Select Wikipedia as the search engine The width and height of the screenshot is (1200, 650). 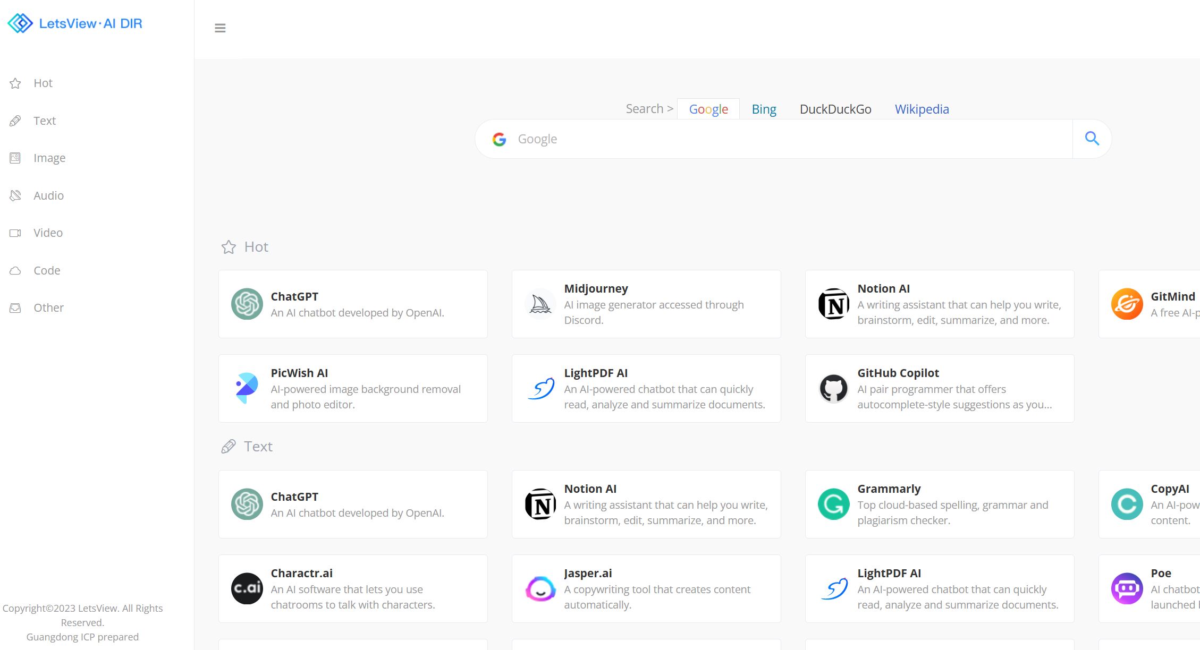point(922,109)
